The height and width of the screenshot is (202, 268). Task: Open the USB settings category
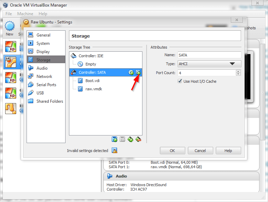(x=46, y=93)
